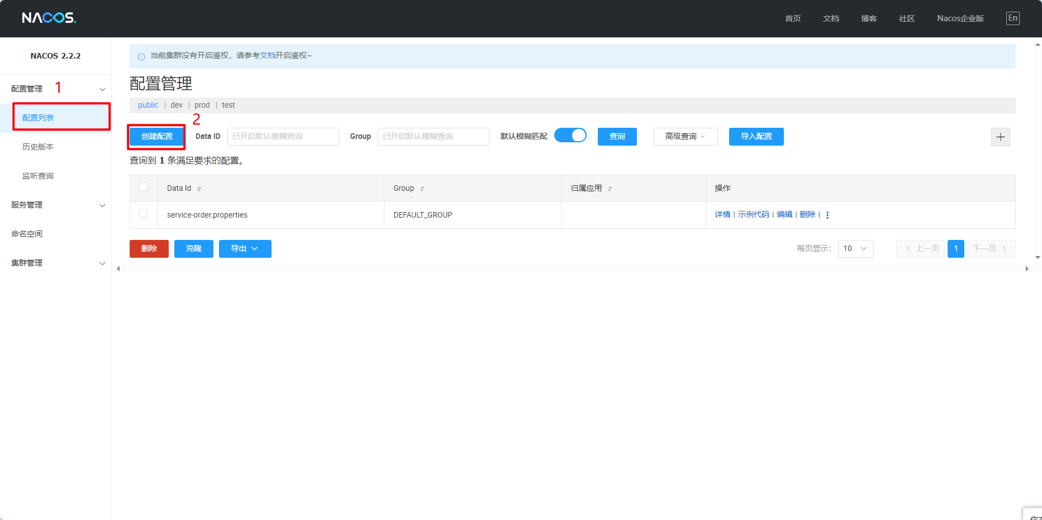Click the info icon in the notice banner
This screenshot has height=520, width=1042.
coord(141,56)
